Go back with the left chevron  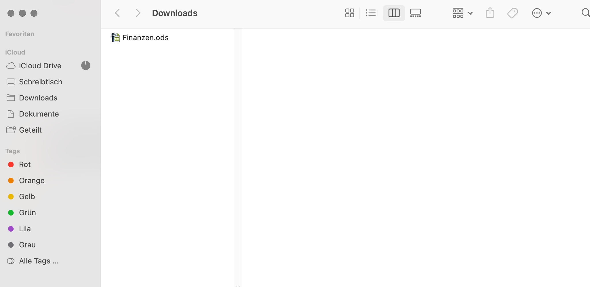coord(117,13)
